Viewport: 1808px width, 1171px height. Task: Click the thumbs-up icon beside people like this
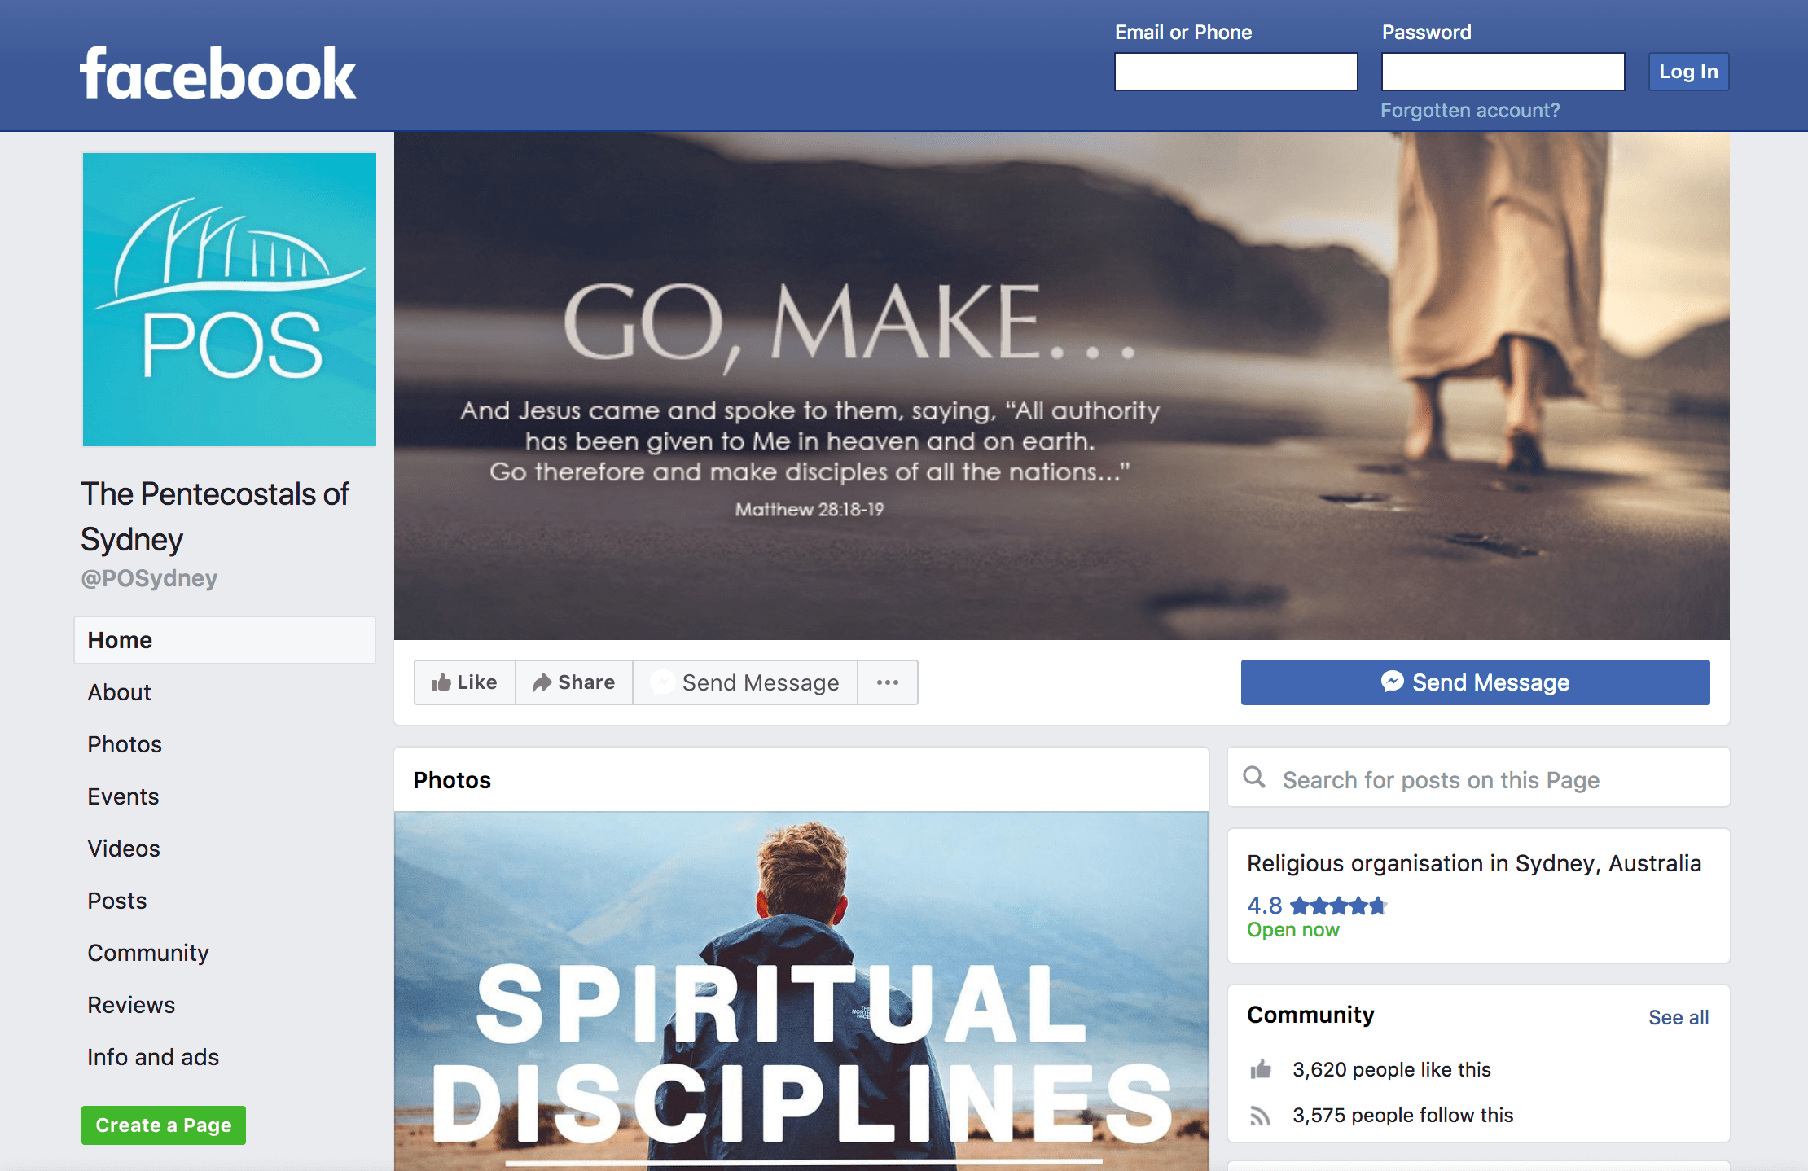tap(1261, 1069)
